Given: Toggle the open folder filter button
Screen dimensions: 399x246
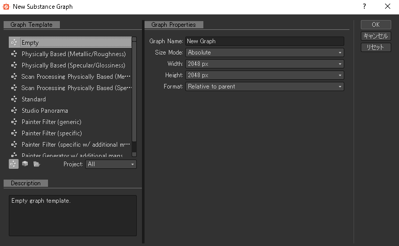Looking at the screenshot, I should 37,164.
